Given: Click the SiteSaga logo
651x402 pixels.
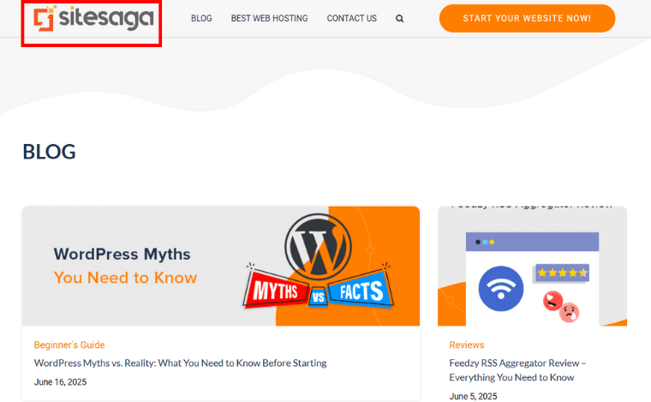Looking at the screenshot, I should tap(93, 19).
